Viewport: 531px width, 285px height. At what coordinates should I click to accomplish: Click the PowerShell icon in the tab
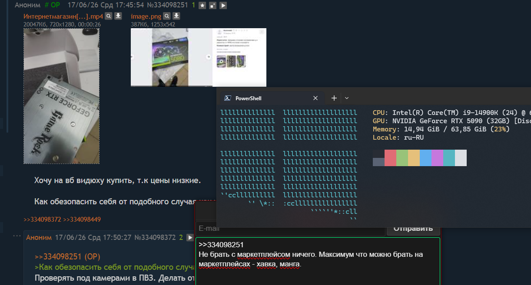point(227,98)
